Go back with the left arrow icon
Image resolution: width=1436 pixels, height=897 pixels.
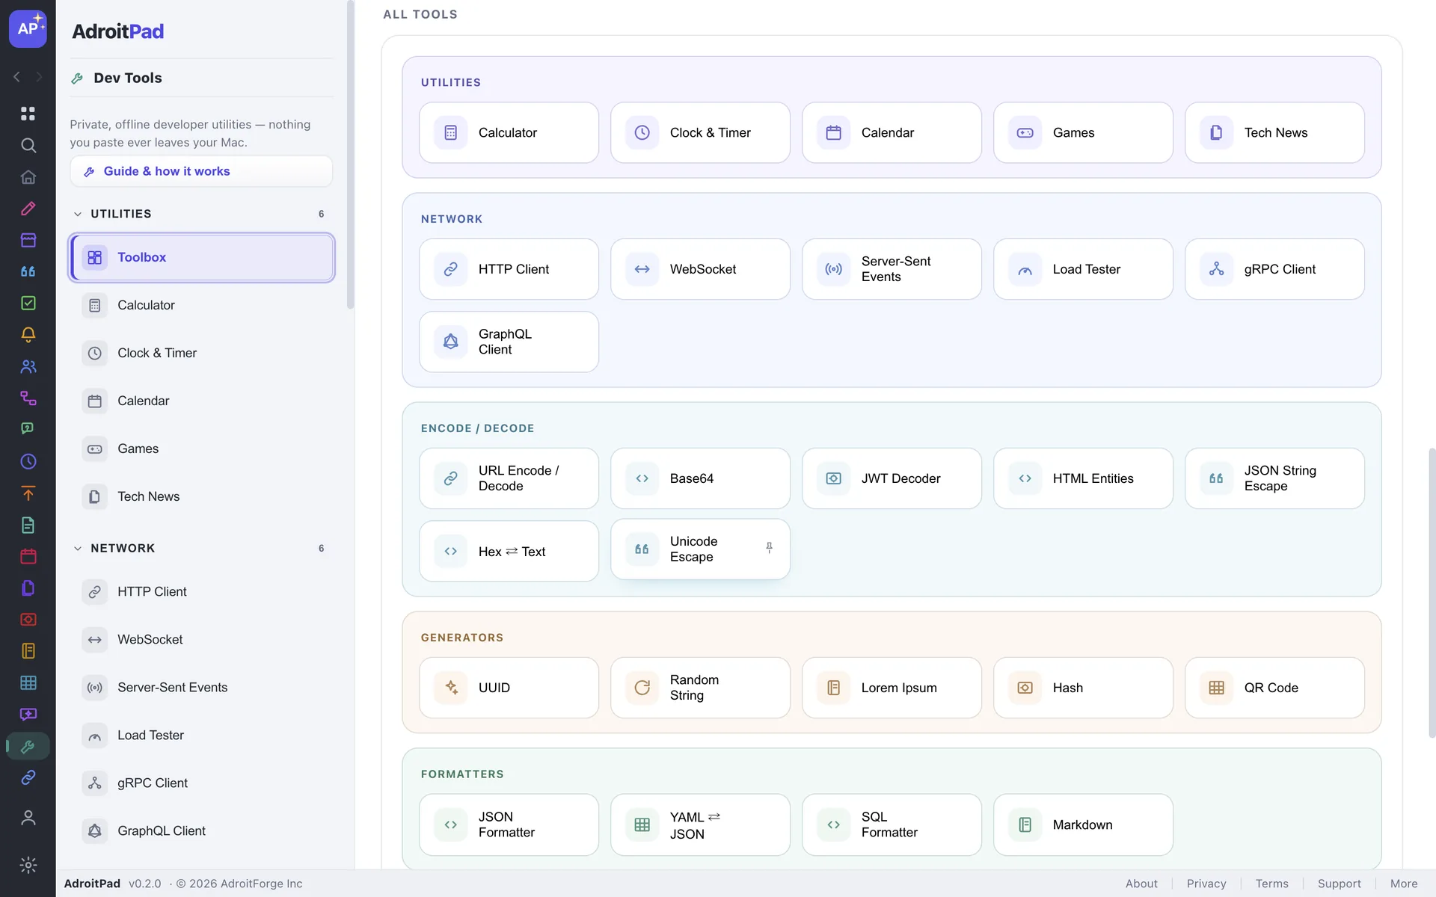tap(17, 77)
